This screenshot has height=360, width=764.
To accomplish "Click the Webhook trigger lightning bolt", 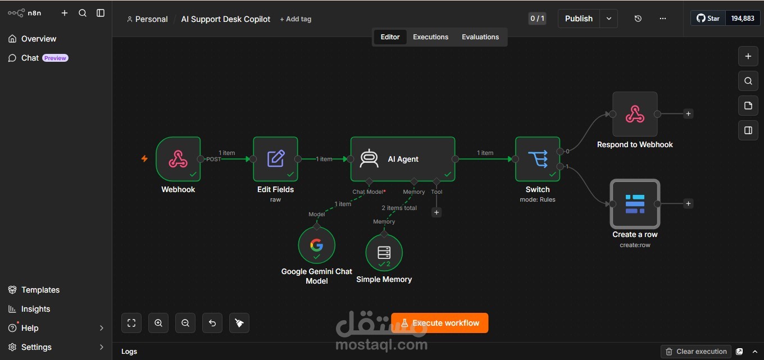I will 144,159.
